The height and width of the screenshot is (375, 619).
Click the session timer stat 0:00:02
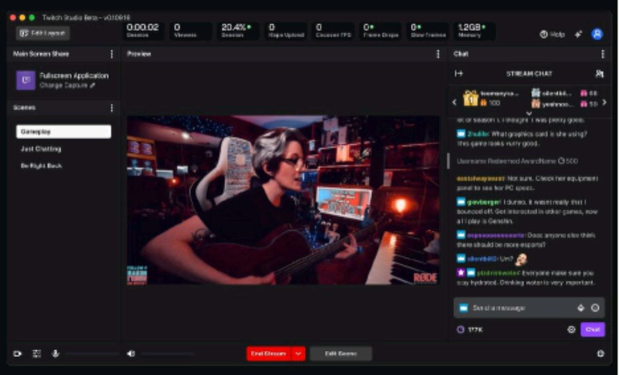(x=143, y=30)
